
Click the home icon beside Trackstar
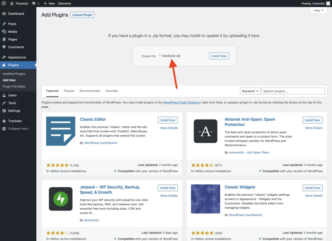(12, 3)
